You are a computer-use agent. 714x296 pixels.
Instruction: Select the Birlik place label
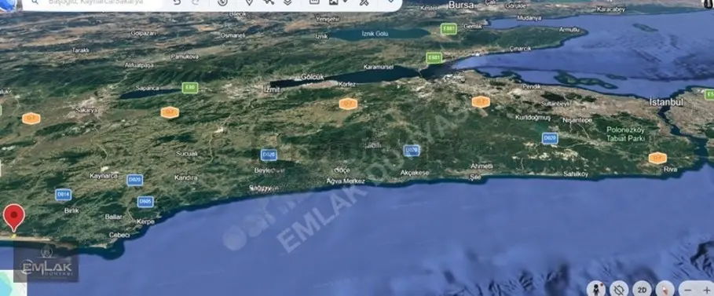71,211
